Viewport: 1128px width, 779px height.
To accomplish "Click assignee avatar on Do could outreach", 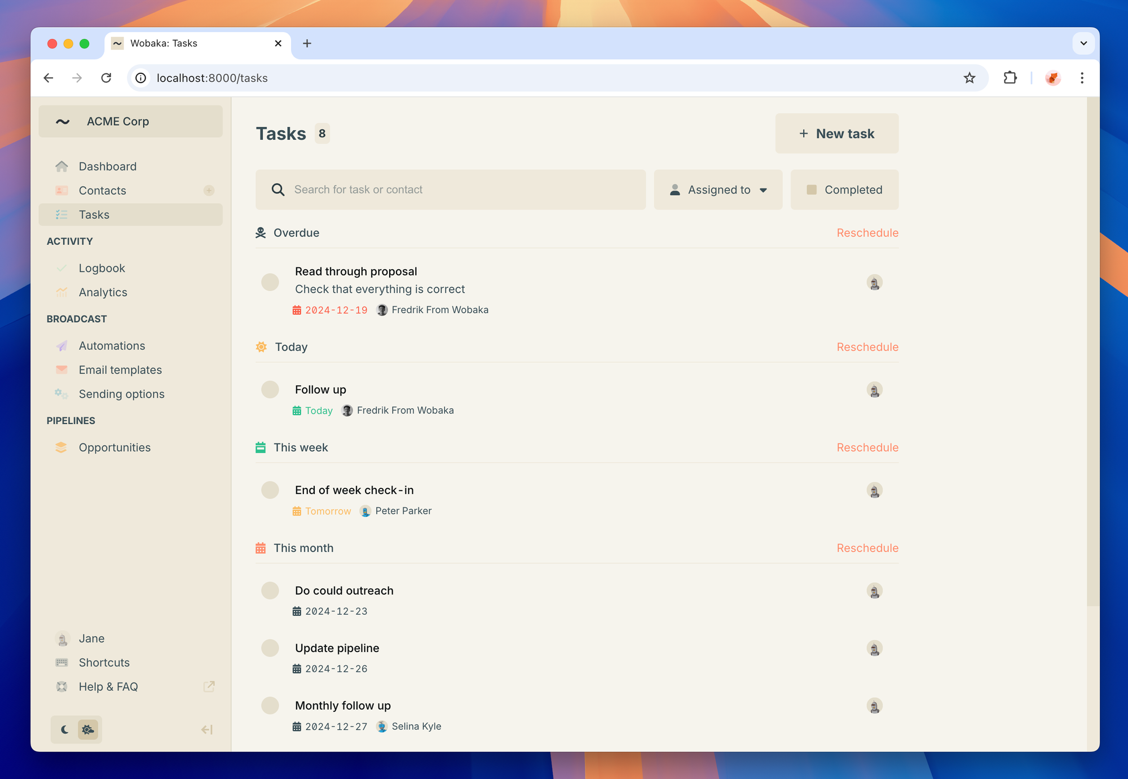I will (x=874, y=591).
